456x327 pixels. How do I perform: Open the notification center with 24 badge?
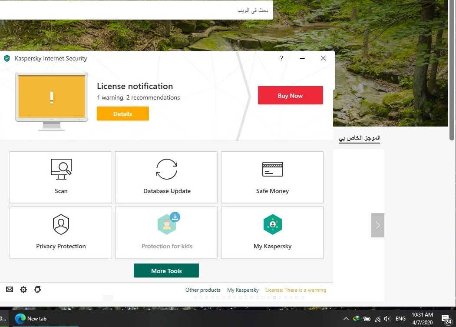(x=447, y=320)
